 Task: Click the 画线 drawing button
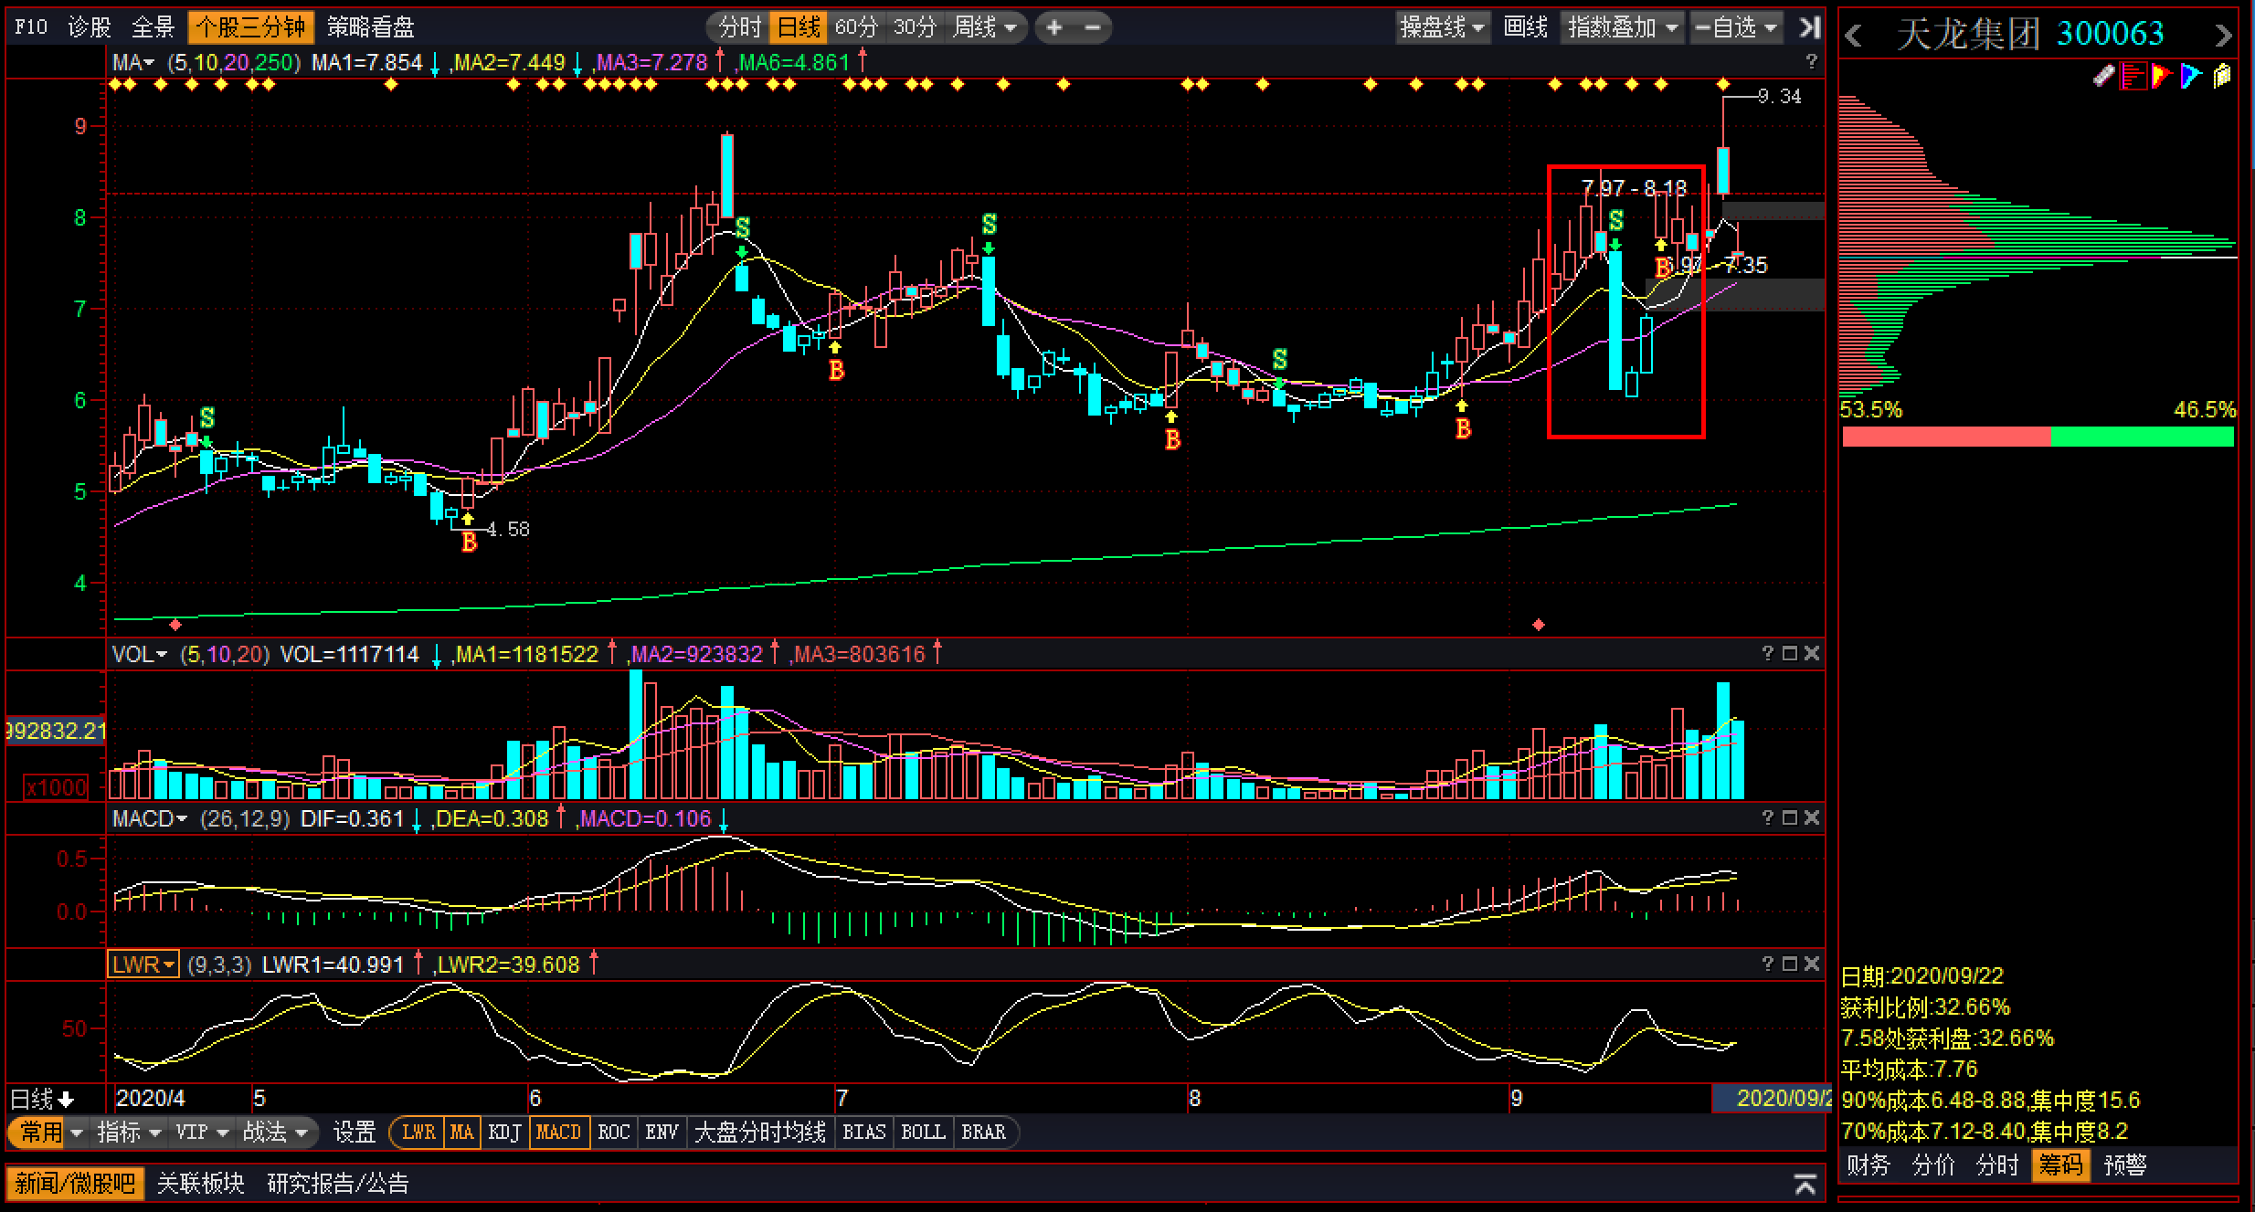[1525, 27]
